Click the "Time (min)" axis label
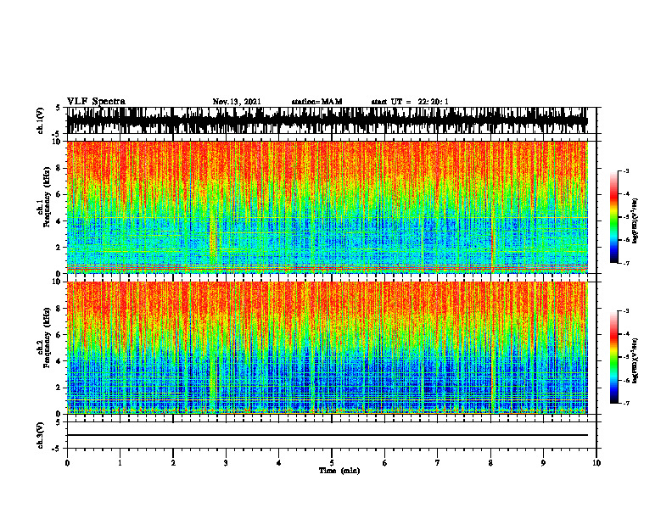The width and height of the screenshot is (672, 519). [x=339, y=471]
